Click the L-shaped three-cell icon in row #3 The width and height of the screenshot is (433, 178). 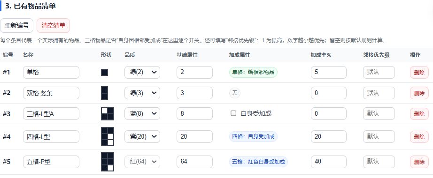[108, 113]
